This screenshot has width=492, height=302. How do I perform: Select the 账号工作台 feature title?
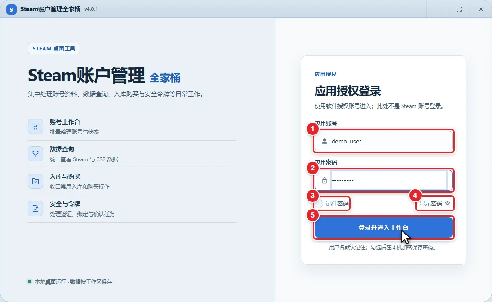(x=65, y=122)
